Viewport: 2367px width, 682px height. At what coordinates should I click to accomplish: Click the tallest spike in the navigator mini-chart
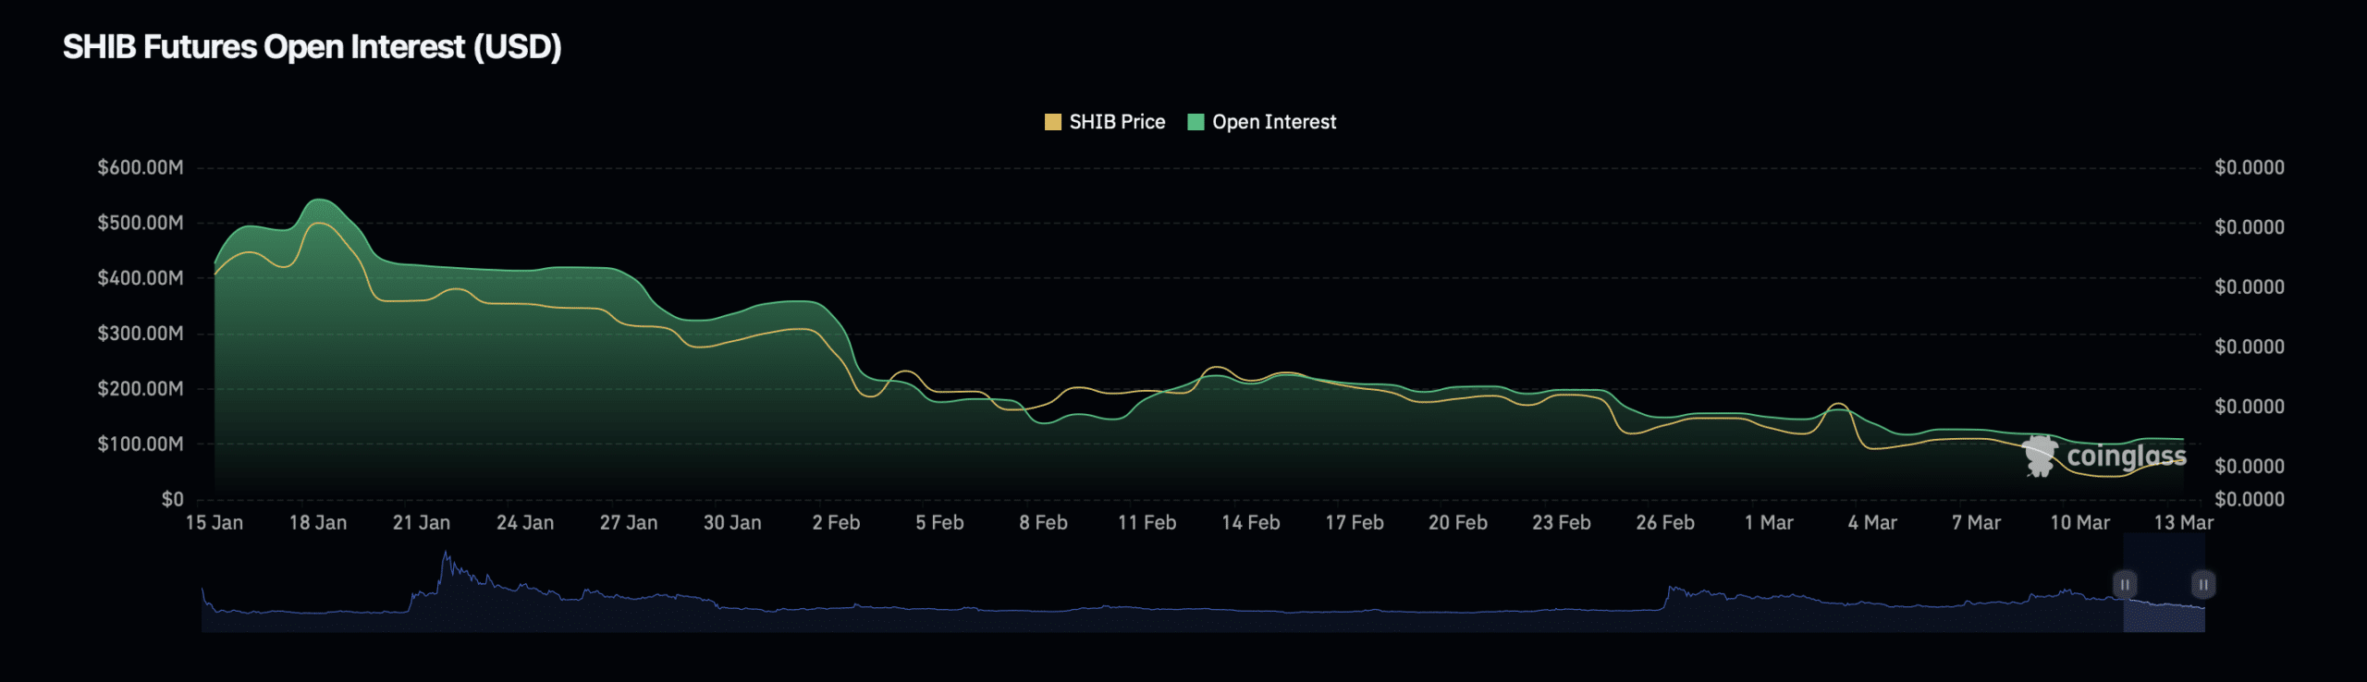tap(446, 557)
